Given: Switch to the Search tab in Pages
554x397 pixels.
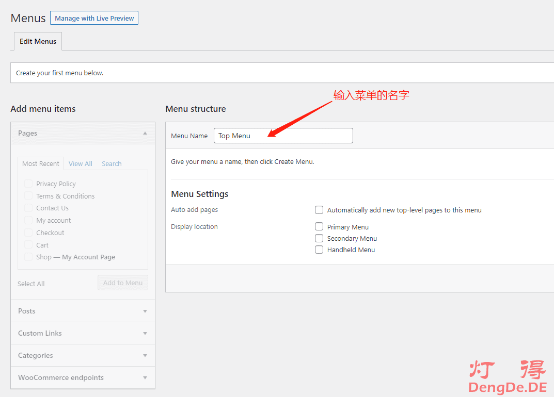Looking at the screenshot, I should click(x=112, y=163).
